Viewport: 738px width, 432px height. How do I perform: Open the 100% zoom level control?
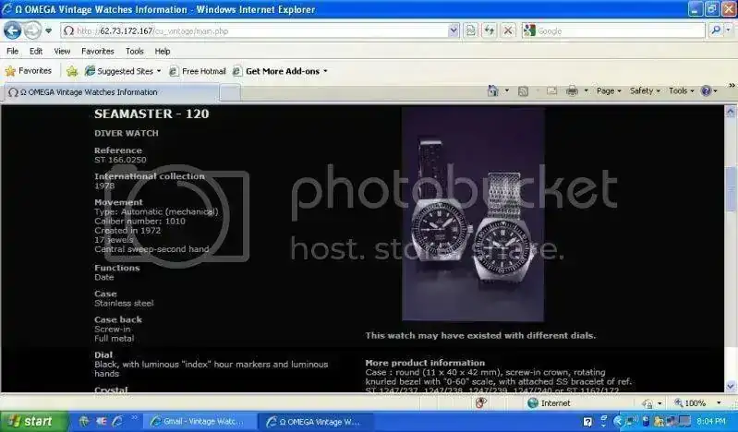click(697, 403)
